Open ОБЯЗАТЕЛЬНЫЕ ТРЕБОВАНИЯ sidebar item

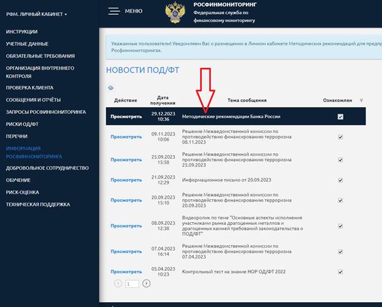pyautogui.click(x=40, y=56)
